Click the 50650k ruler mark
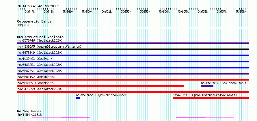The height and width of the screenshot is (121, 257). click(x=87, y=12)
